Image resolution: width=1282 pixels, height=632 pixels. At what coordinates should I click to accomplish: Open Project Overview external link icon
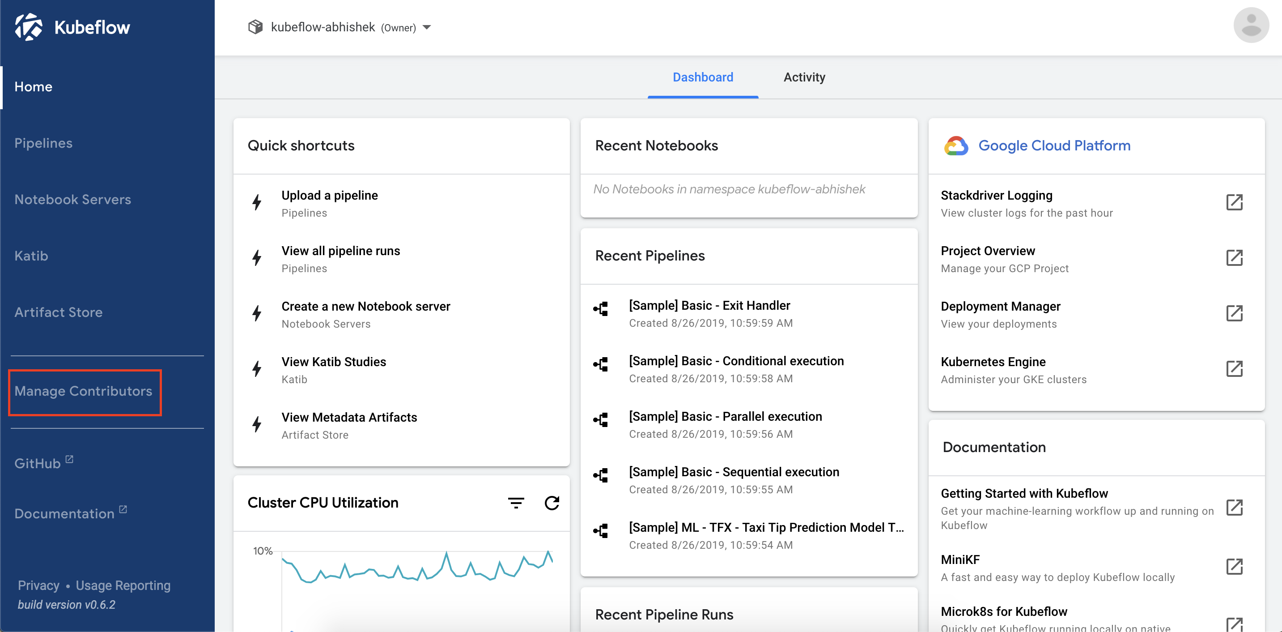[x=1234, y=258]
